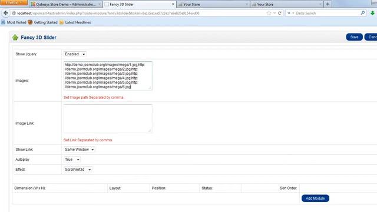Click the Add Module button
The image size is (377, 212).
point(315,198)
